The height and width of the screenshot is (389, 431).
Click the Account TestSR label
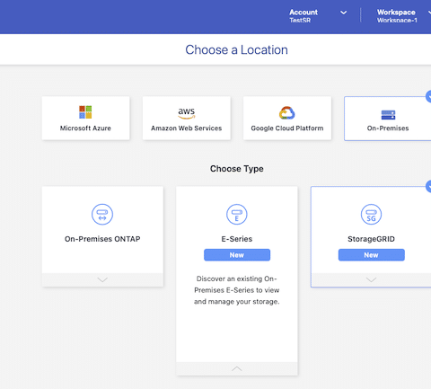click(x=303, y=16)
